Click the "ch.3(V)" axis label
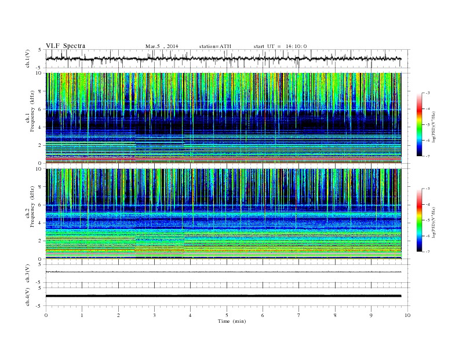Screen dimensions: 459x354 pyautogui.click(x=28, y=274)
